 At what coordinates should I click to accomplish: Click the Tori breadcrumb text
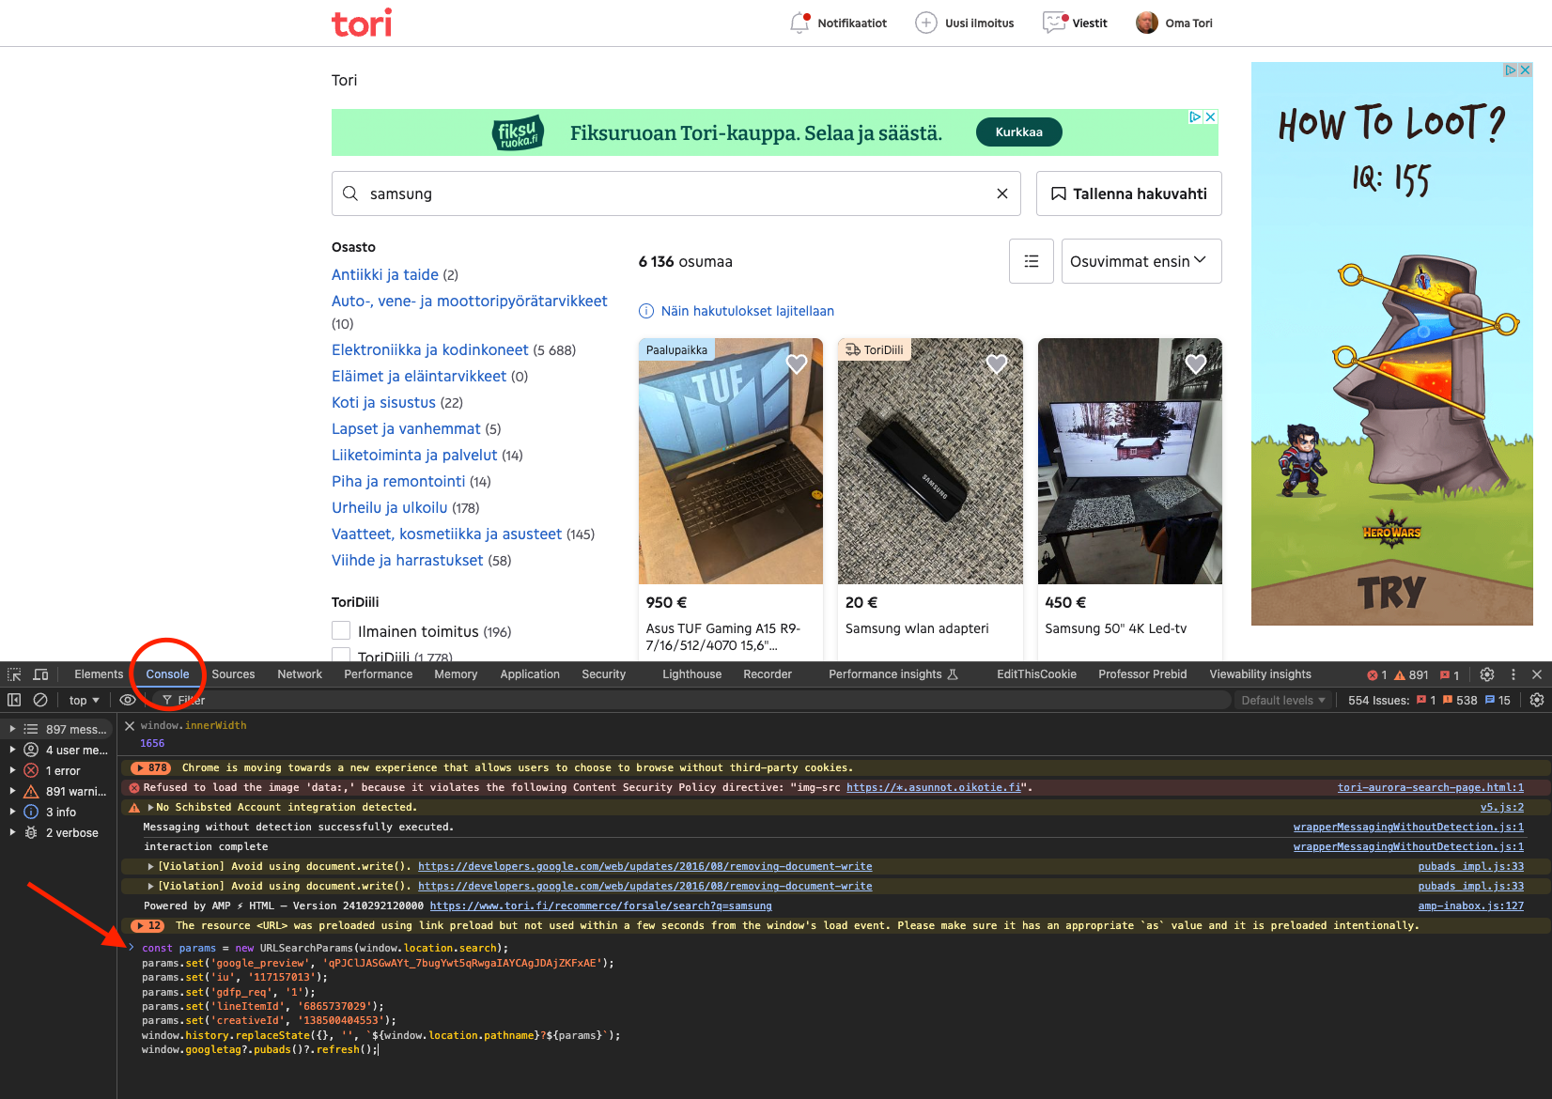click(x=345, y=81)
